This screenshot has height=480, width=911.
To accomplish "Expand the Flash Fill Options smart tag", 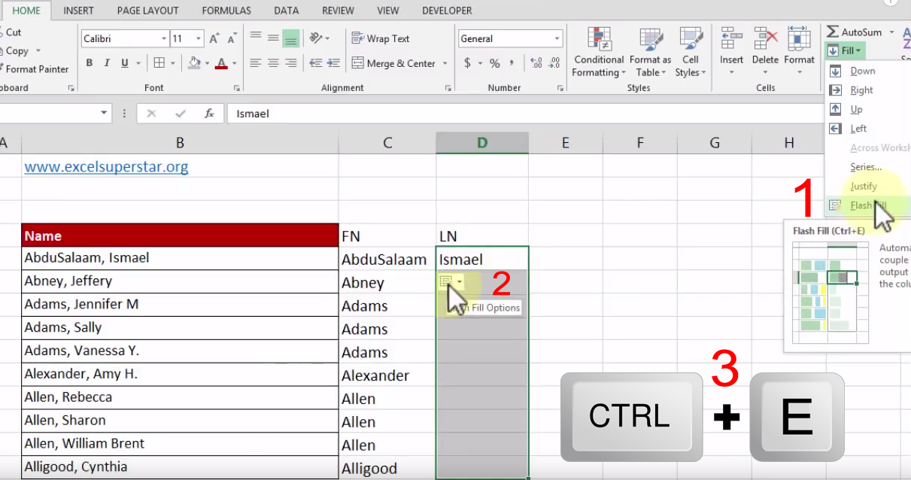I will [451, 281].
